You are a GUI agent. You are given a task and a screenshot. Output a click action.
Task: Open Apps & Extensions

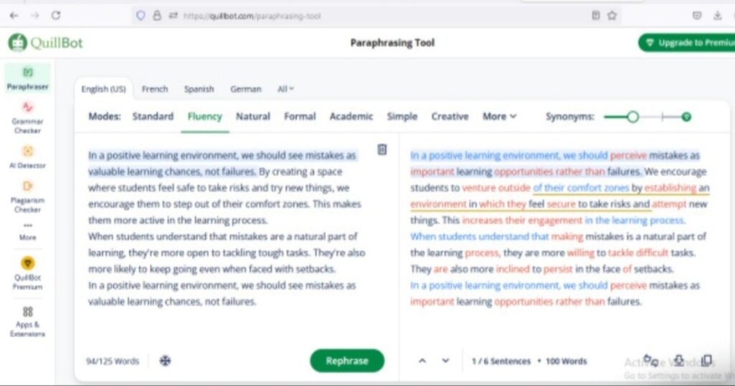[28, 321]
